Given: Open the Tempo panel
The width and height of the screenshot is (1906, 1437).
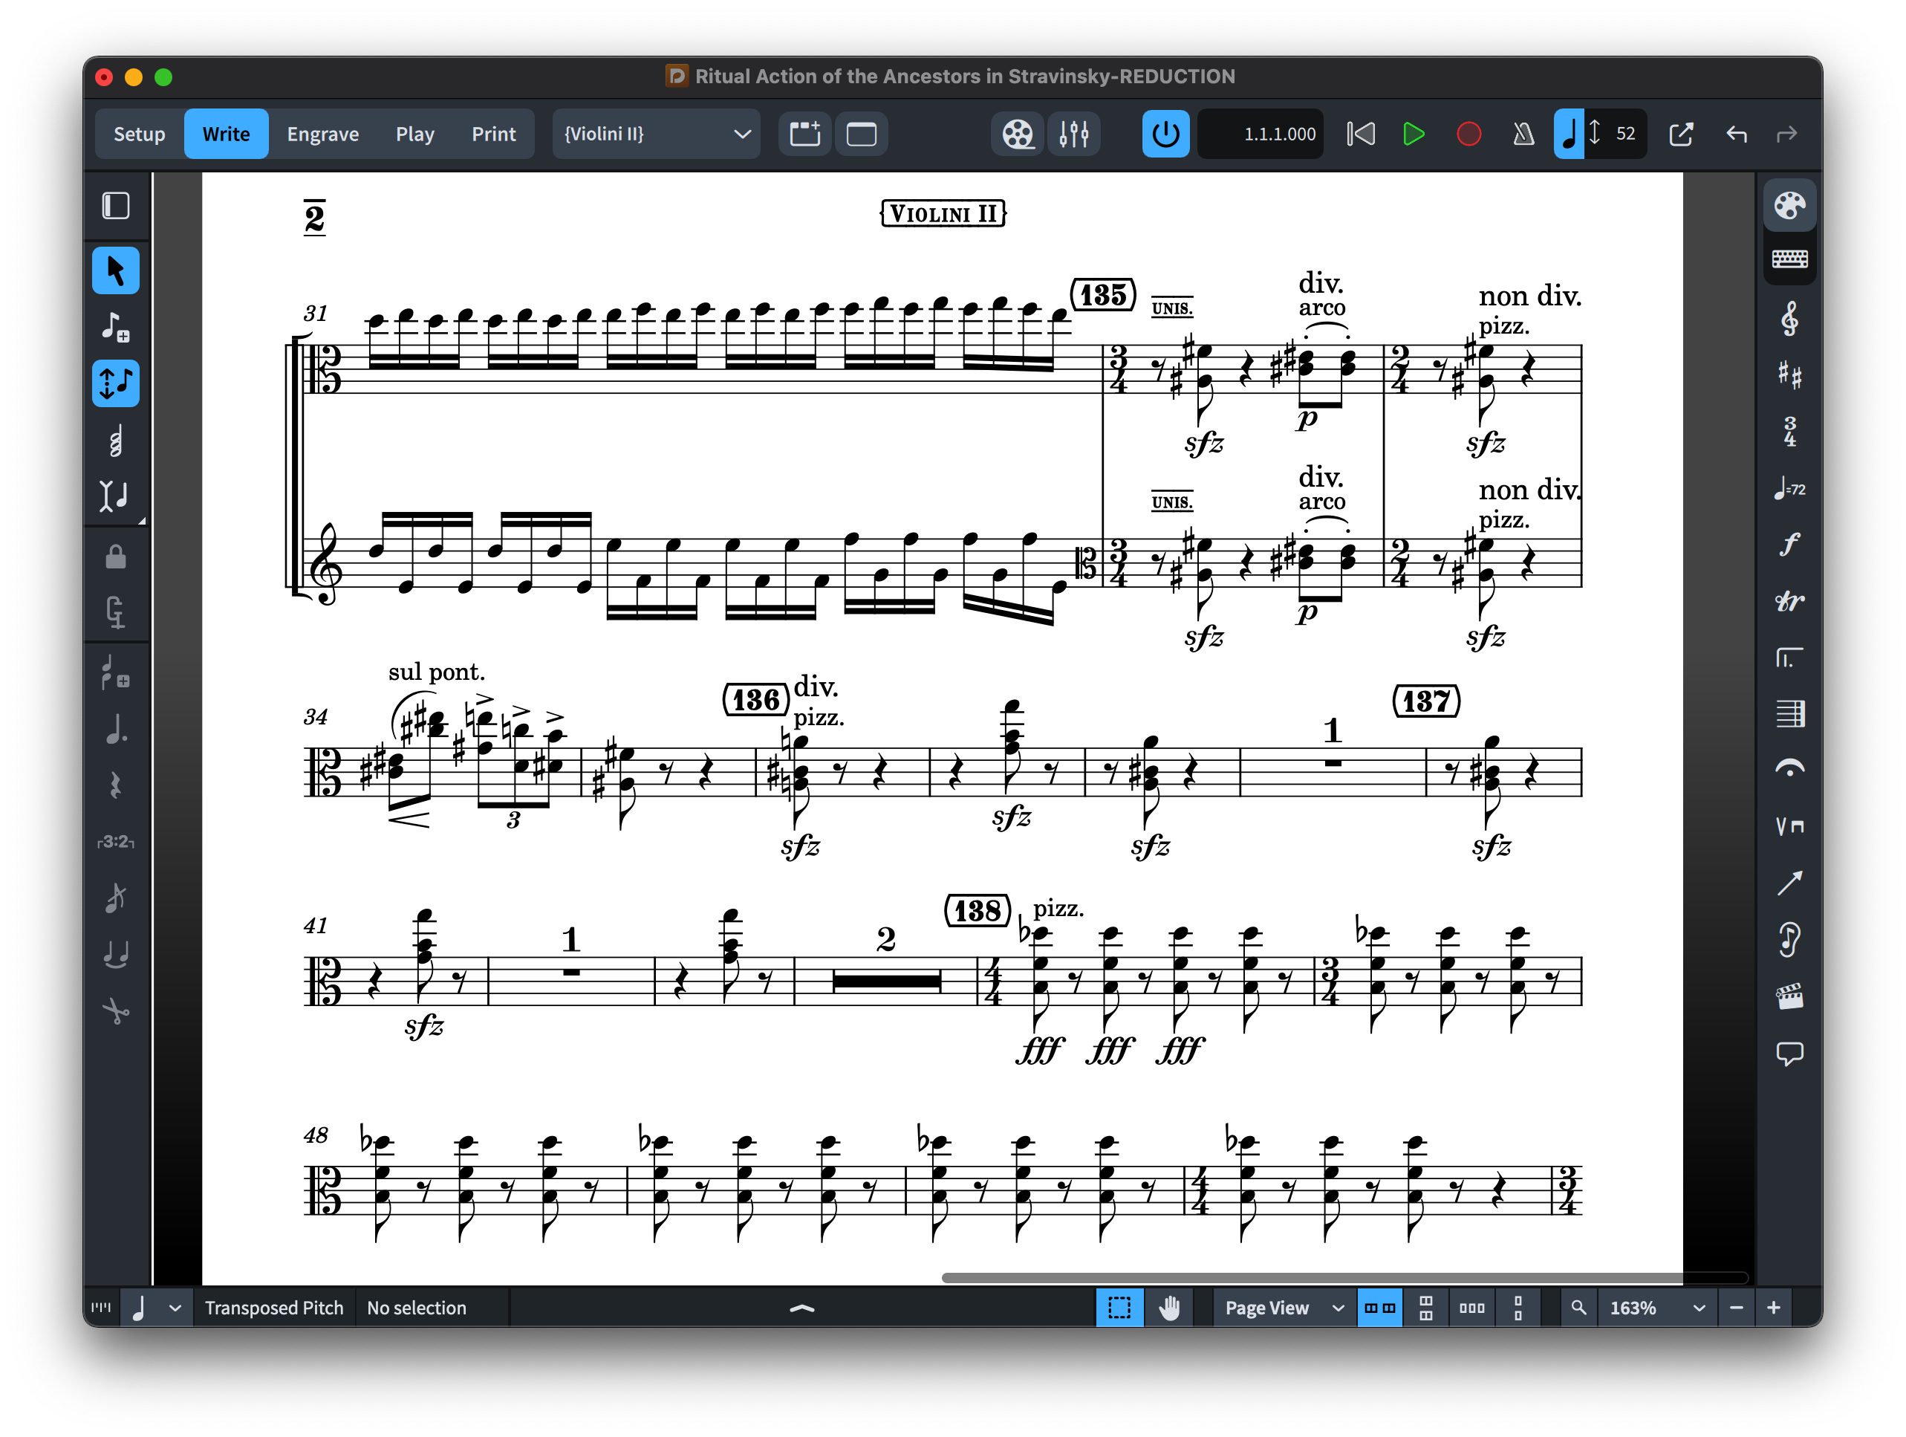Looking at the screenshot, I should (x=1789, y=489).
